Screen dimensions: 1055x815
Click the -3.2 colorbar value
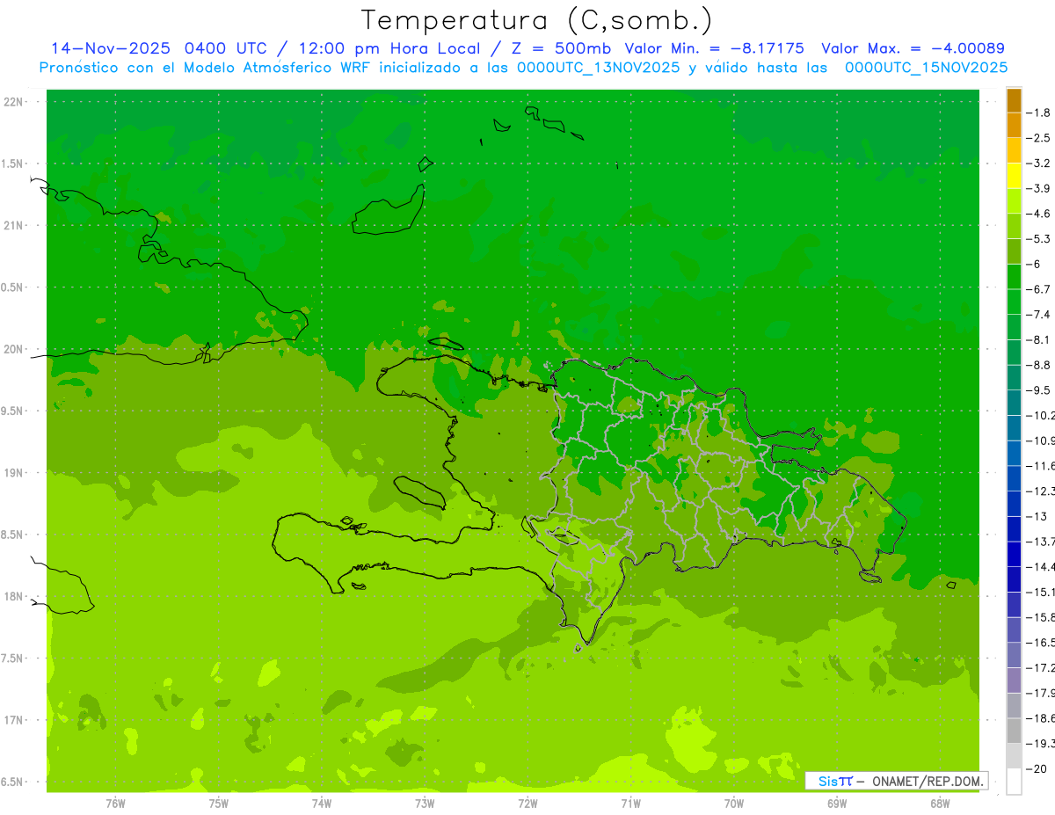pos(1038,163)
